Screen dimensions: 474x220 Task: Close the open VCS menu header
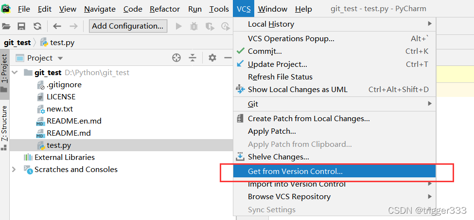244,9
